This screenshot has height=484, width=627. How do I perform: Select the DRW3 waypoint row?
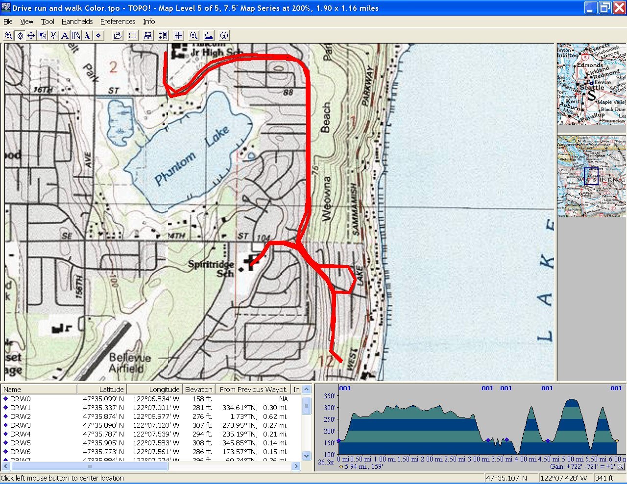[21, 425]
